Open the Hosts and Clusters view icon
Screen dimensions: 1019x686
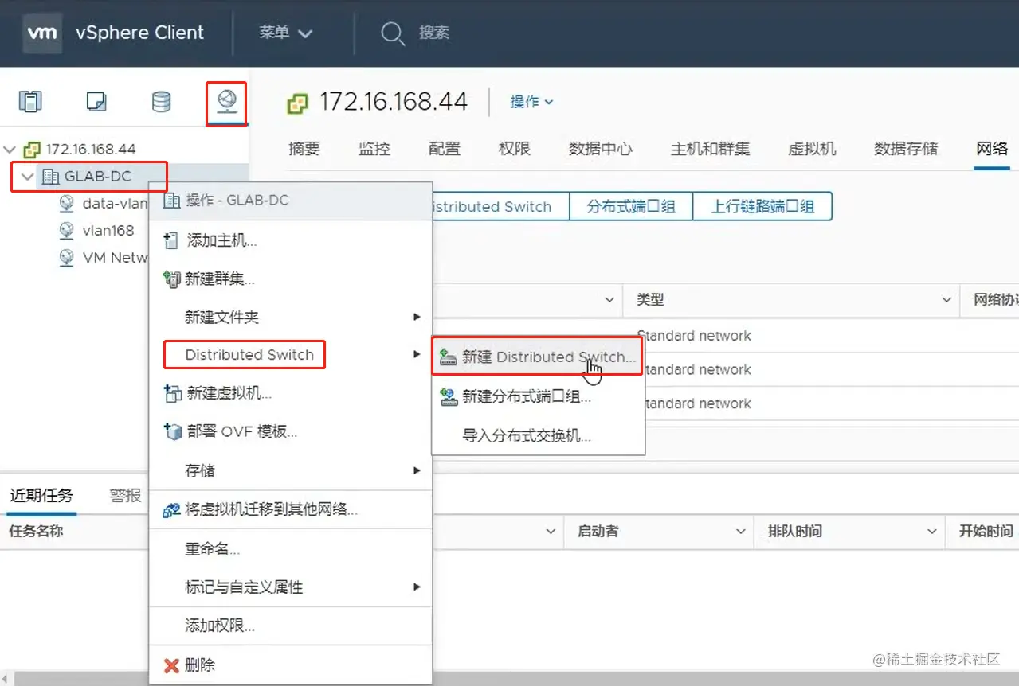tap(29, 102)
